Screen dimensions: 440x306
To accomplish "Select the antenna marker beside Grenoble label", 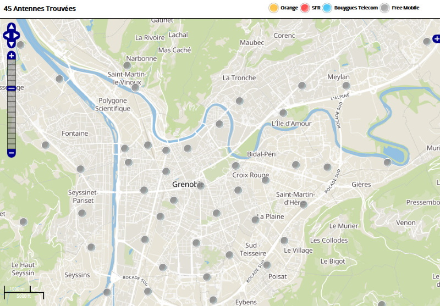I will [201, 186].
